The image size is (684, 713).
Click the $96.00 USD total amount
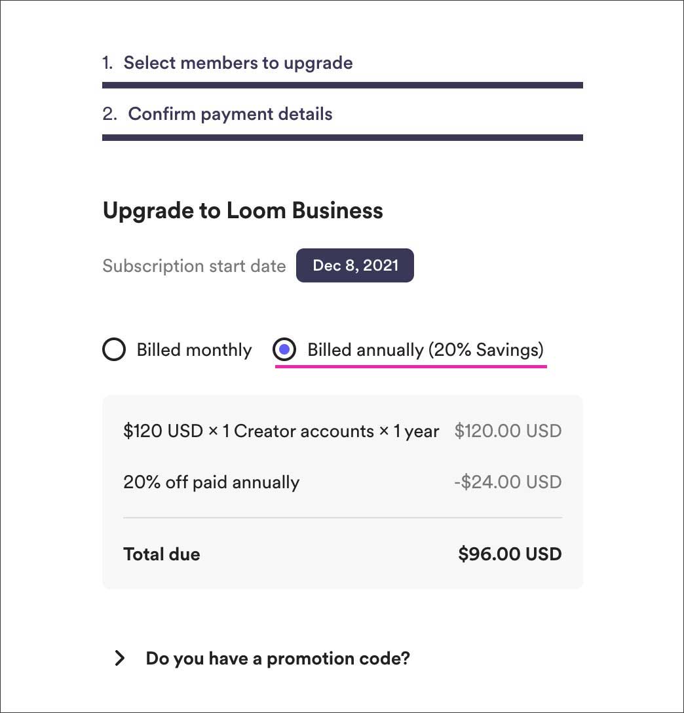tap(510, 554)
